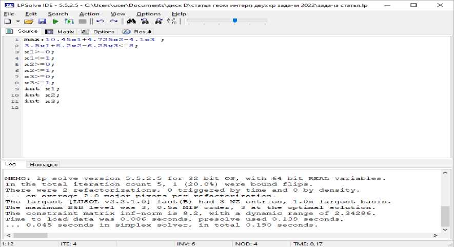The width and height of the screenshot is (454, 247).
Task: Click the ITE: 4 status bar entry
Action: pyautogui.click(x=69, y=244)
